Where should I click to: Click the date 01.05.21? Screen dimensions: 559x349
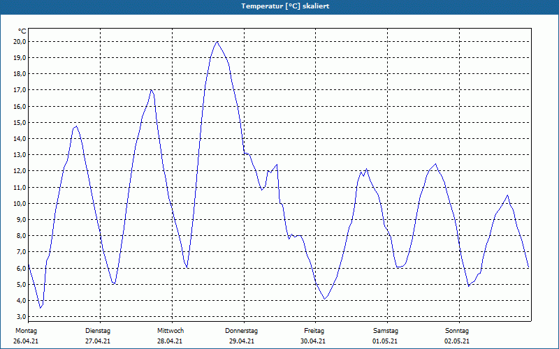[x=385, y=341]
